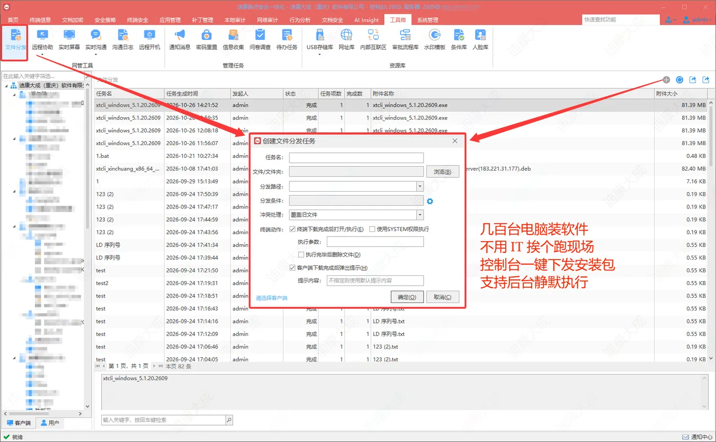This screenshot has width=716, height=442.
Task: Open the 密码重置 tool
Action: coord(207,40)
